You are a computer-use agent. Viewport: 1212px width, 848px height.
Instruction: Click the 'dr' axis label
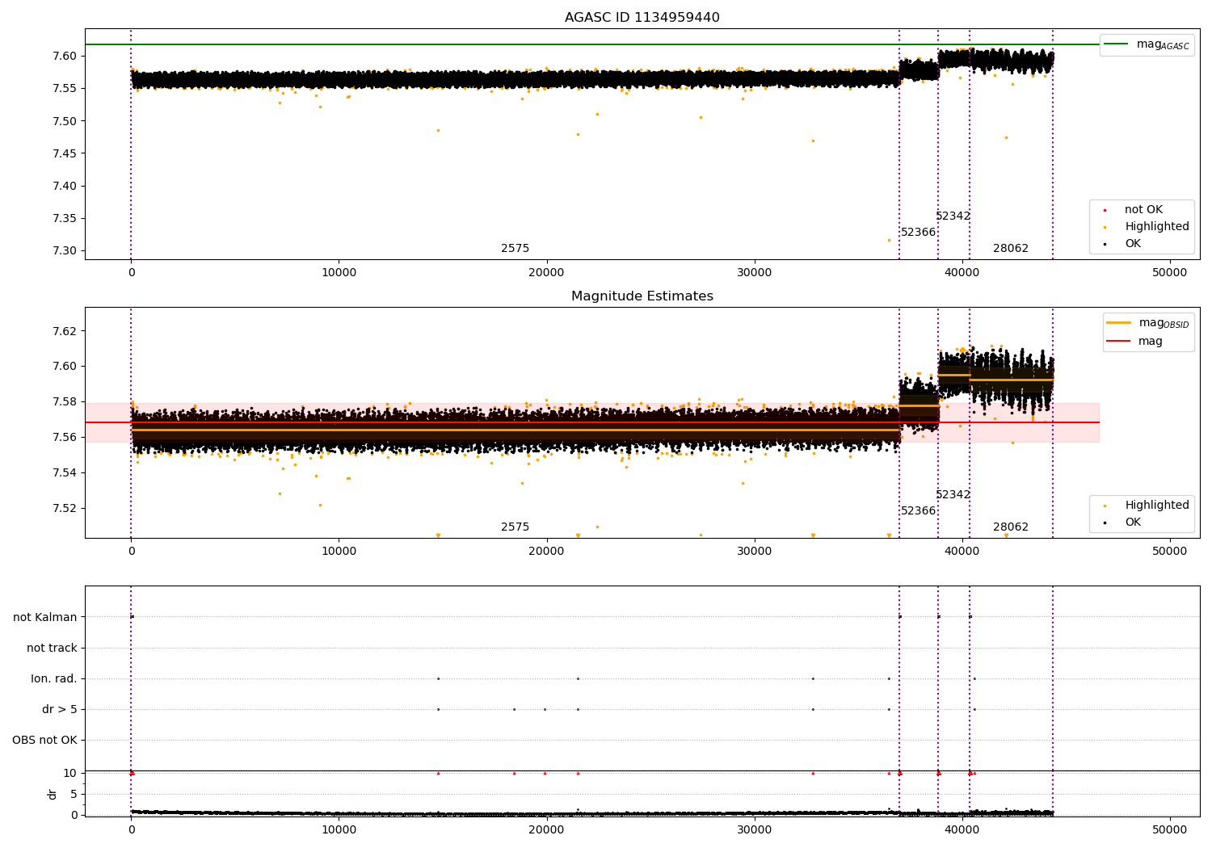point(53,794)
